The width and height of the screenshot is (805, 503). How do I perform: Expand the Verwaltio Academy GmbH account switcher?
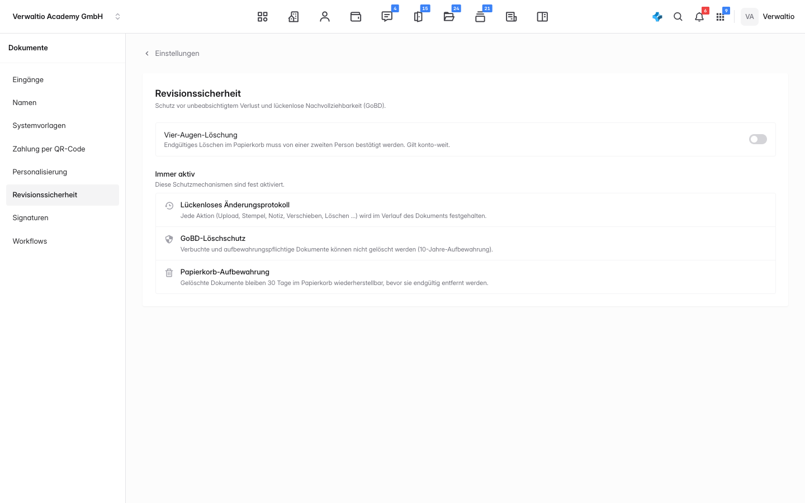(x=117, y=17)
